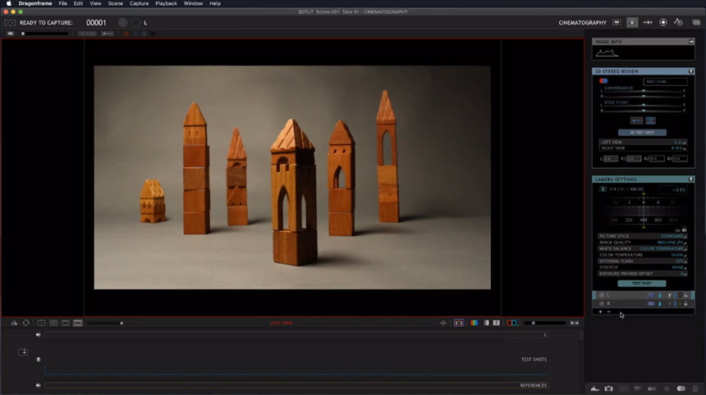Select the Cinematography workspace icon
706x395 pixels.
point(632,22)
